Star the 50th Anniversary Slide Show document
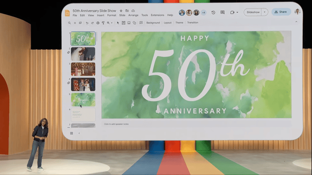The height and width of the screenshot is (175, 312). tap(121, 11)
